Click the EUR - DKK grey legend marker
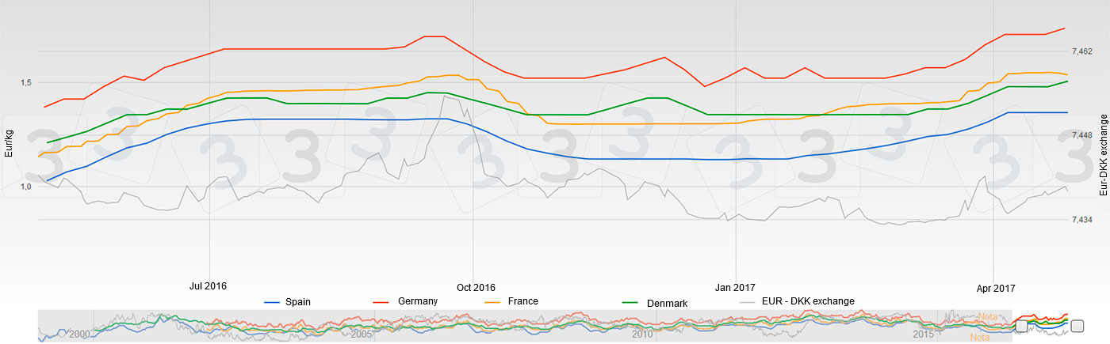This screenshot has height=344, width=1110. click(x=748, y=301)
